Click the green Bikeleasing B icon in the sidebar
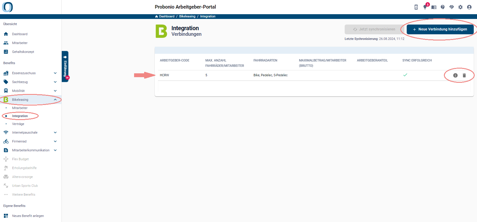Screen dimensions: 477x222 tap(6, 100)
